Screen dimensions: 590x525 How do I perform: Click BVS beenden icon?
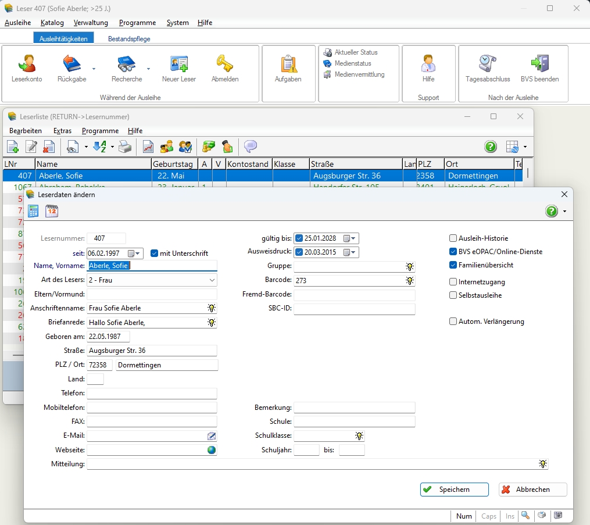[x=539, y=63]
